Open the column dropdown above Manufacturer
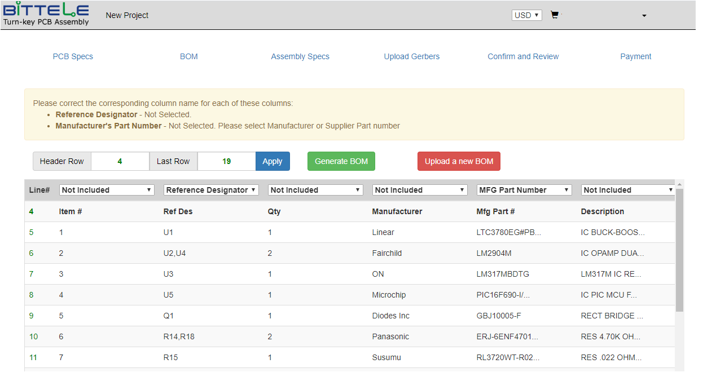The image size is (703, 390). [x=420, y=190]
